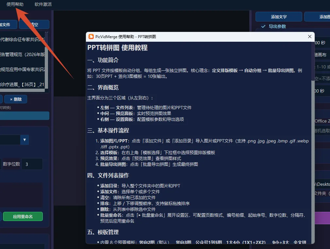Screen dimensions: 330x249
Task: Click the 数字位数 input field showing 3
Action: pos(32,164)
